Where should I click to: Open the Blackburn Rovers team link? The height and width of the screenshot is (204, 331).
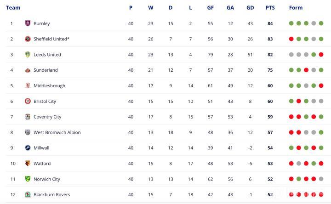tap(51, 195)
